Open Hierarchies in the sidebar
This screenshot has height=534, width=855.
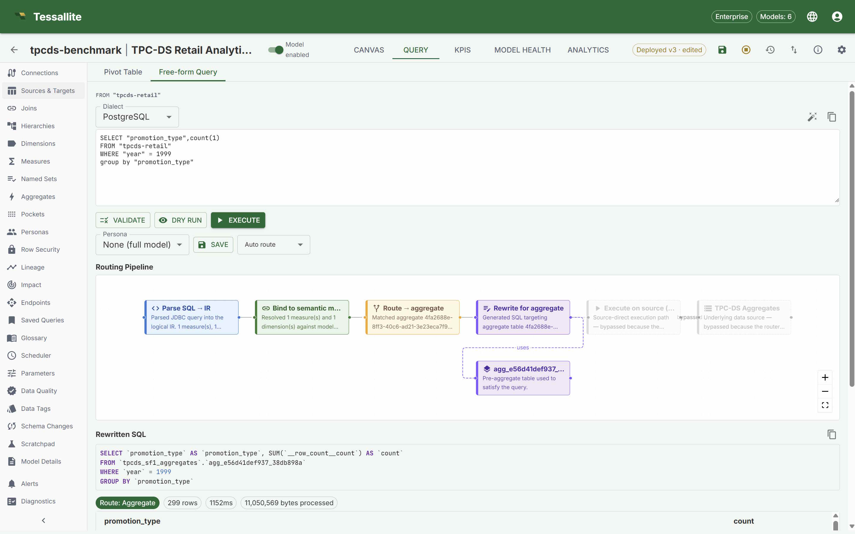pyautogui.click(x=43, y=126)
